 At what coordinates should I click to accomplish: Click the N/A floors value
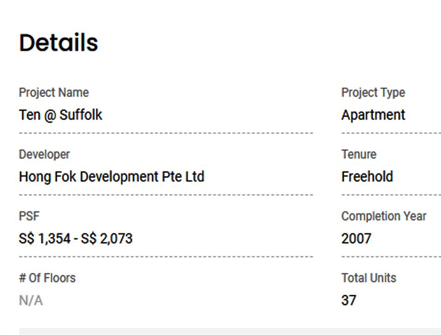31,300
